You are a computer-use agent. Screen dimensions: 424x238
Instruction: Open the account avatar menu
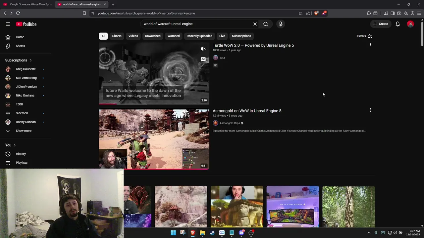410,24
